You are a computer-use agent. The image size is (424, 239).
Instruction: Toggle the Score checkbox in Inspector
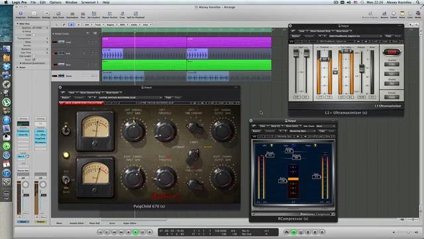click(34, 60)
